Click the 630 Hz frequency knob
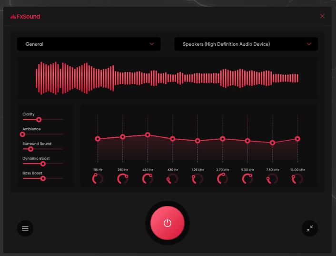336x256 pixels. [x=172, y=179]
